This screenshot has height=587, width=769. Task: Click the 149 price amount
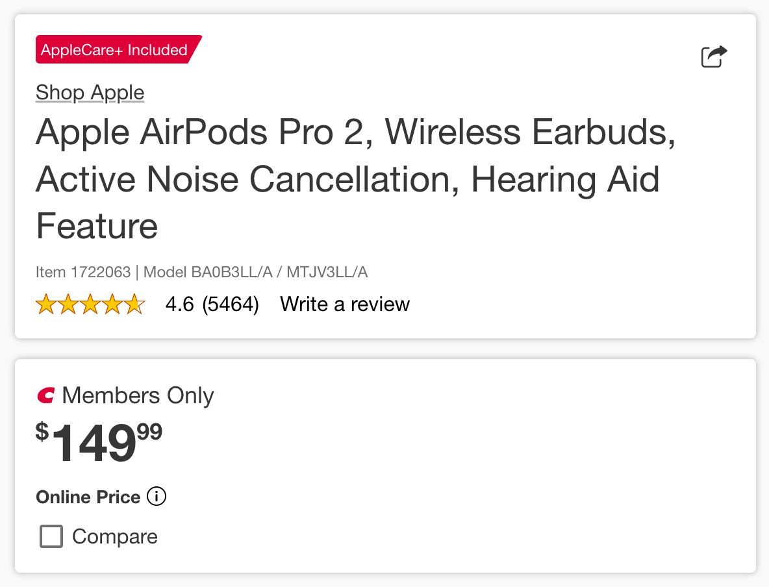94,443
